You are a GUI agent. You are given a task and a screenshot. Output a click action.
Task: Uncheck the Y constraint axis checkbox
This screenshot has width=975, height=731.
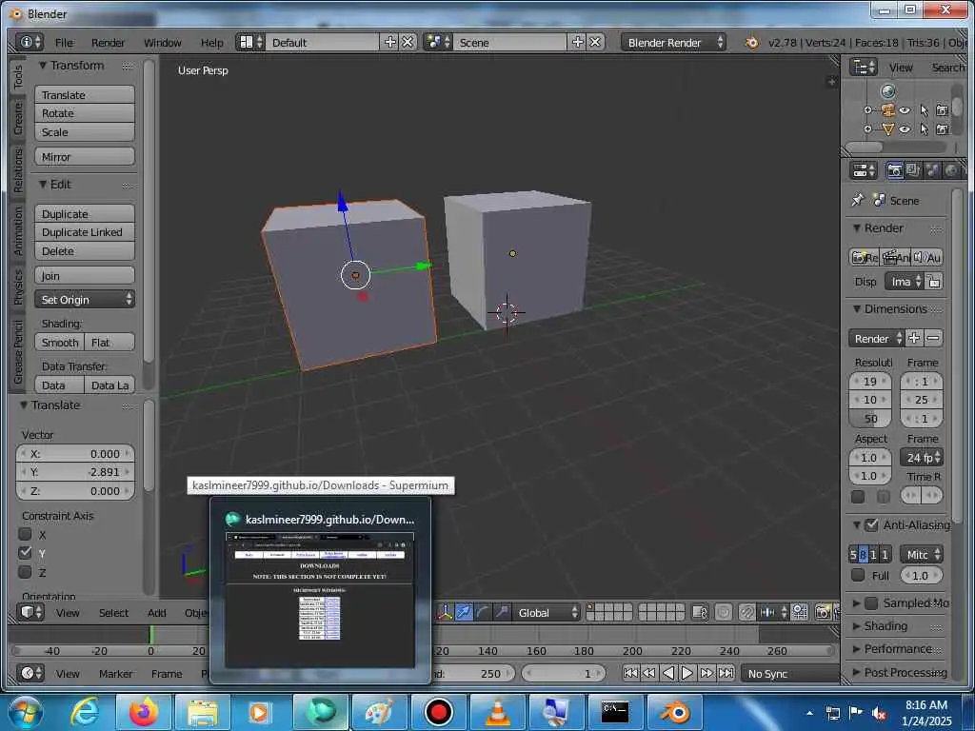[26, 553]
